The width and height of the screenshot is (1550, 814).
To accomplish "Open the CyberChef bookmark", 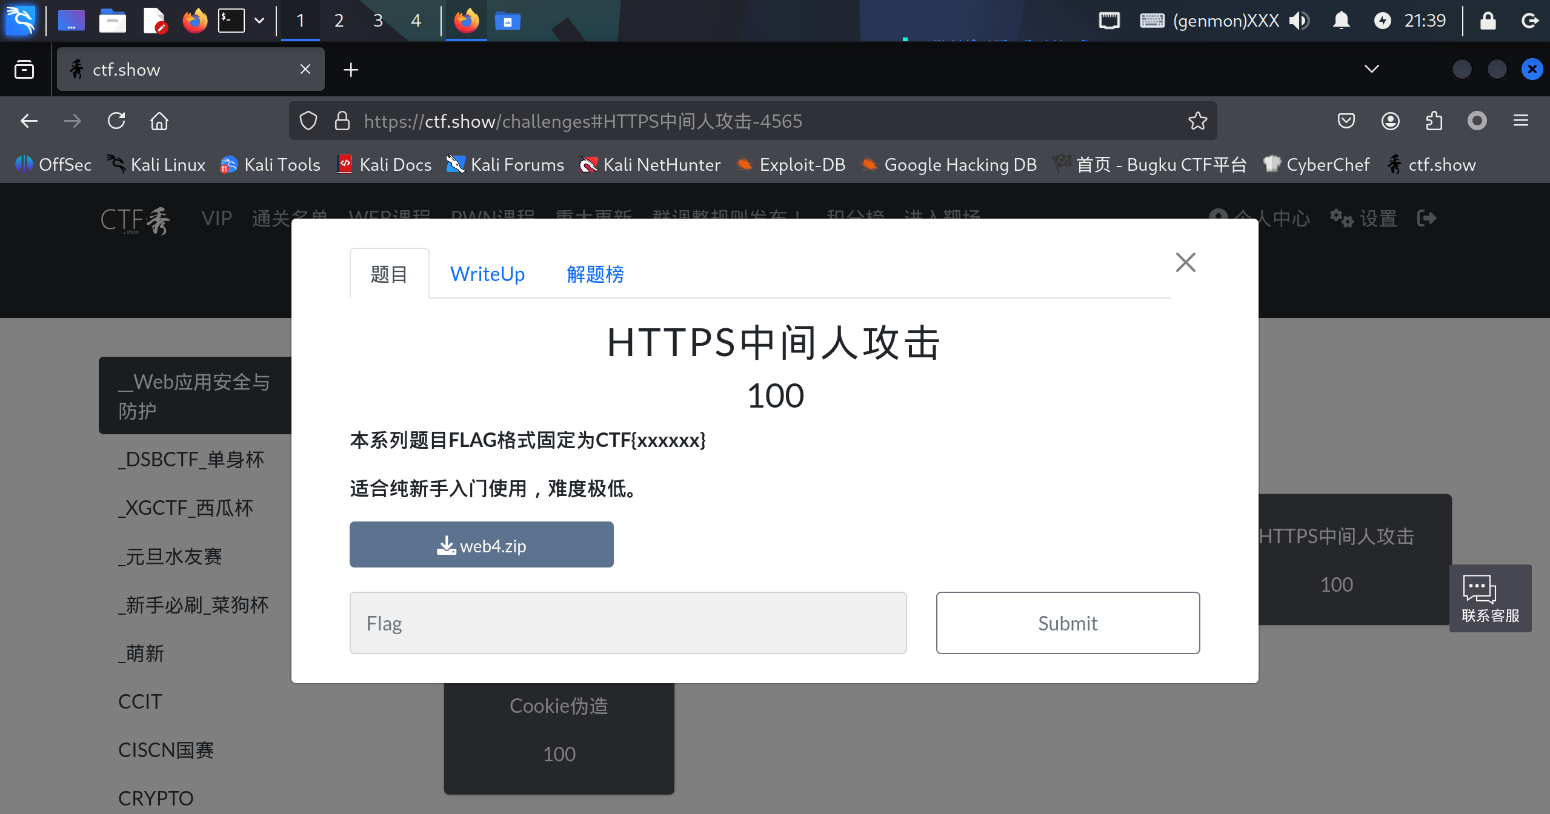I will pos(1316,165).
